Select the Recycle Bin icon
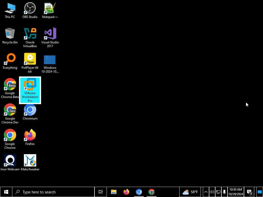Screen dimensions: 263x197 point(10,36)
